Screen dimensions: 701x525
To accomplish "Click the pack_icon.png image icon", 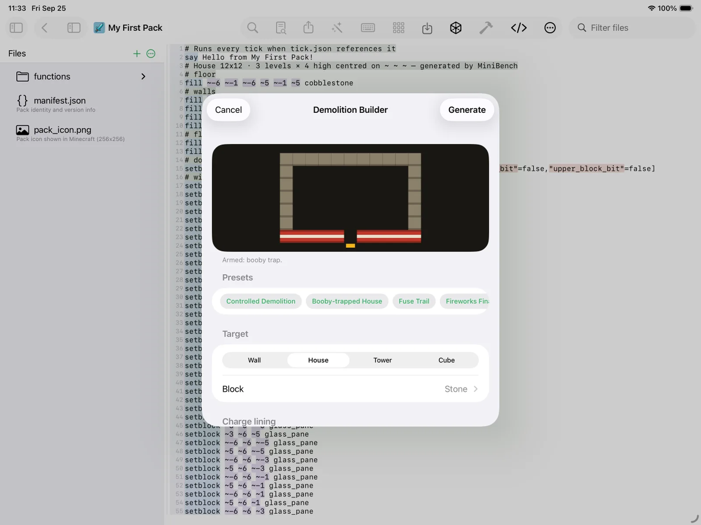I will [22, 130].
